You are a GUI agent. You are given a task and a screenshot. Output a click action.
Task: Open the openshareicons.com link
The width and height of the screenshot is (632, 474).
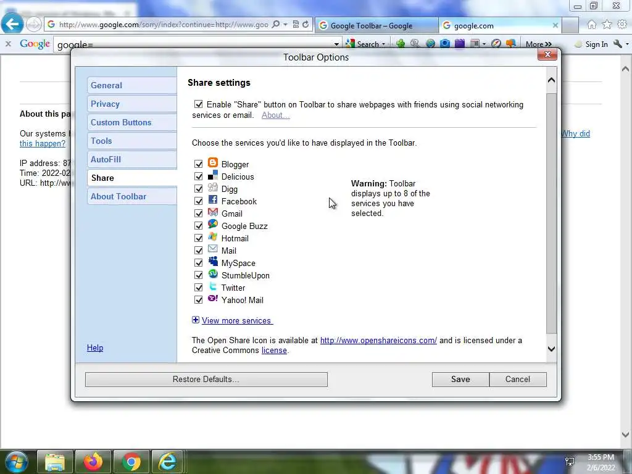pos(378,340)
